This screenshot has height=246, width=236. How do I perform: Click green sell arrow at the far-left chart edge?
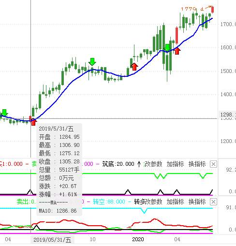[x=4, y=113]
